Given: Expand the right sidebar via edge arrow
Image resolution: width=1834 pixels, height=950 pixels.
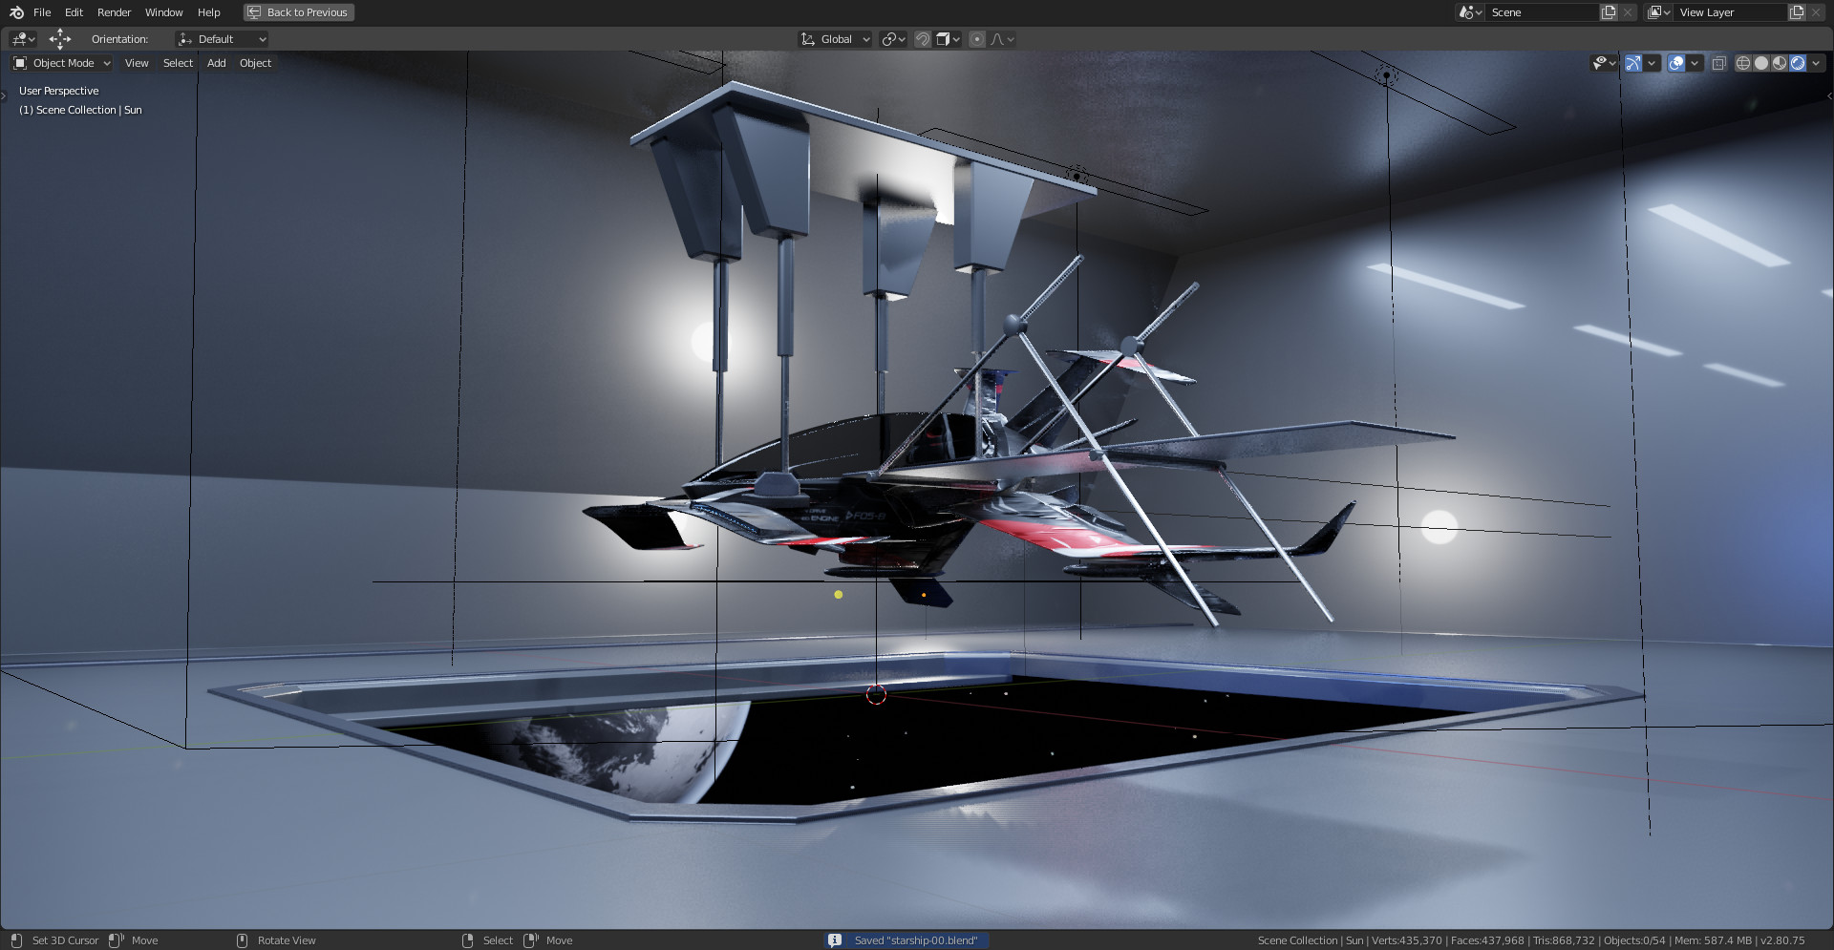Looking at the screenshot, I should point(1829,95).
